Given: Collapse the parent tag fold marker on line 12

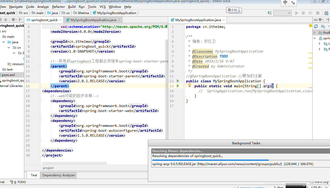Looking at the screenshot, I should 40,66.
